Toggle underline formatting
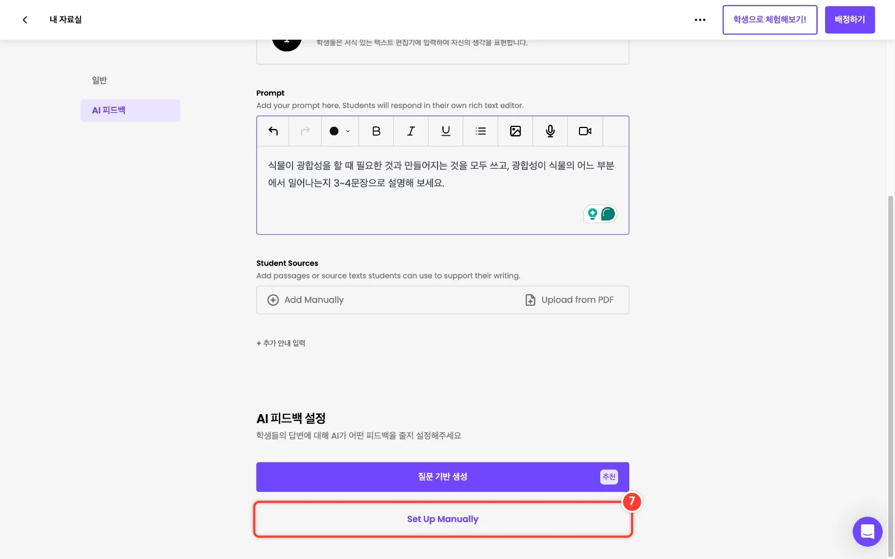The image size is (895, 559). tap(446, 131)
